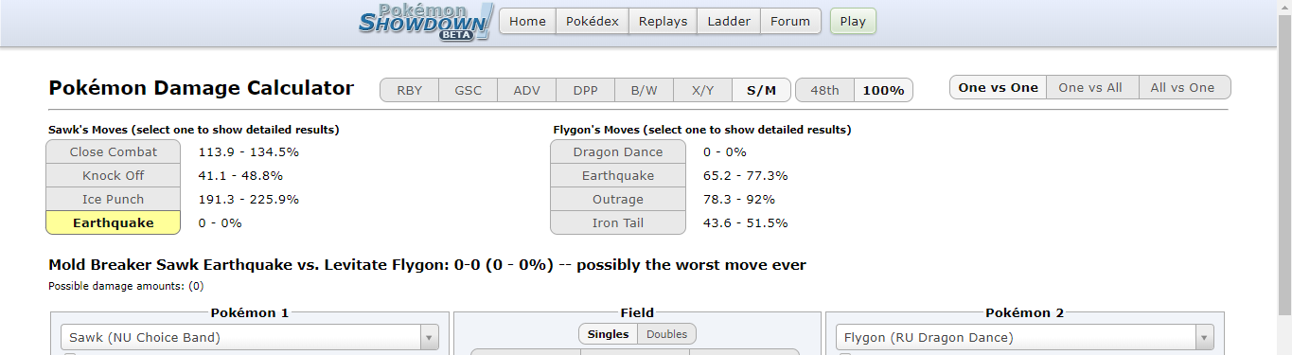Select the RBY generation option

(410, 90)
